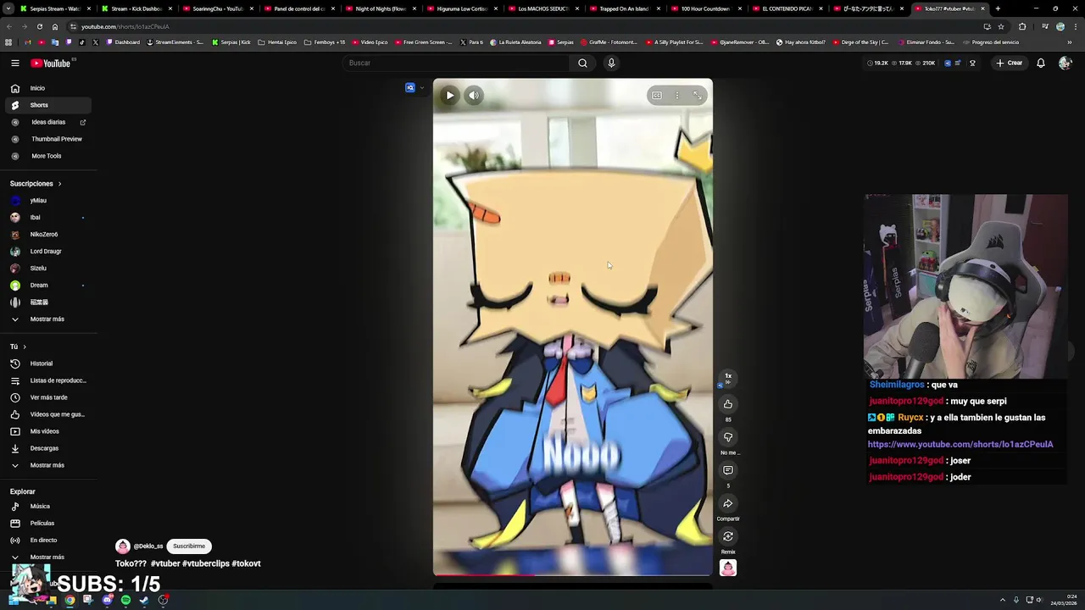Open Ideas diarias in the sidebar
Image resolution: width=1085 pixels, height=610 pixels.
[x=47, y=122]
